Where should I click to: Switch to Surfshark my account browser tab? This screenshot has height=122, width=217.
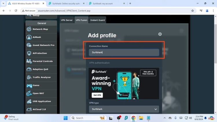coord(106,3)
